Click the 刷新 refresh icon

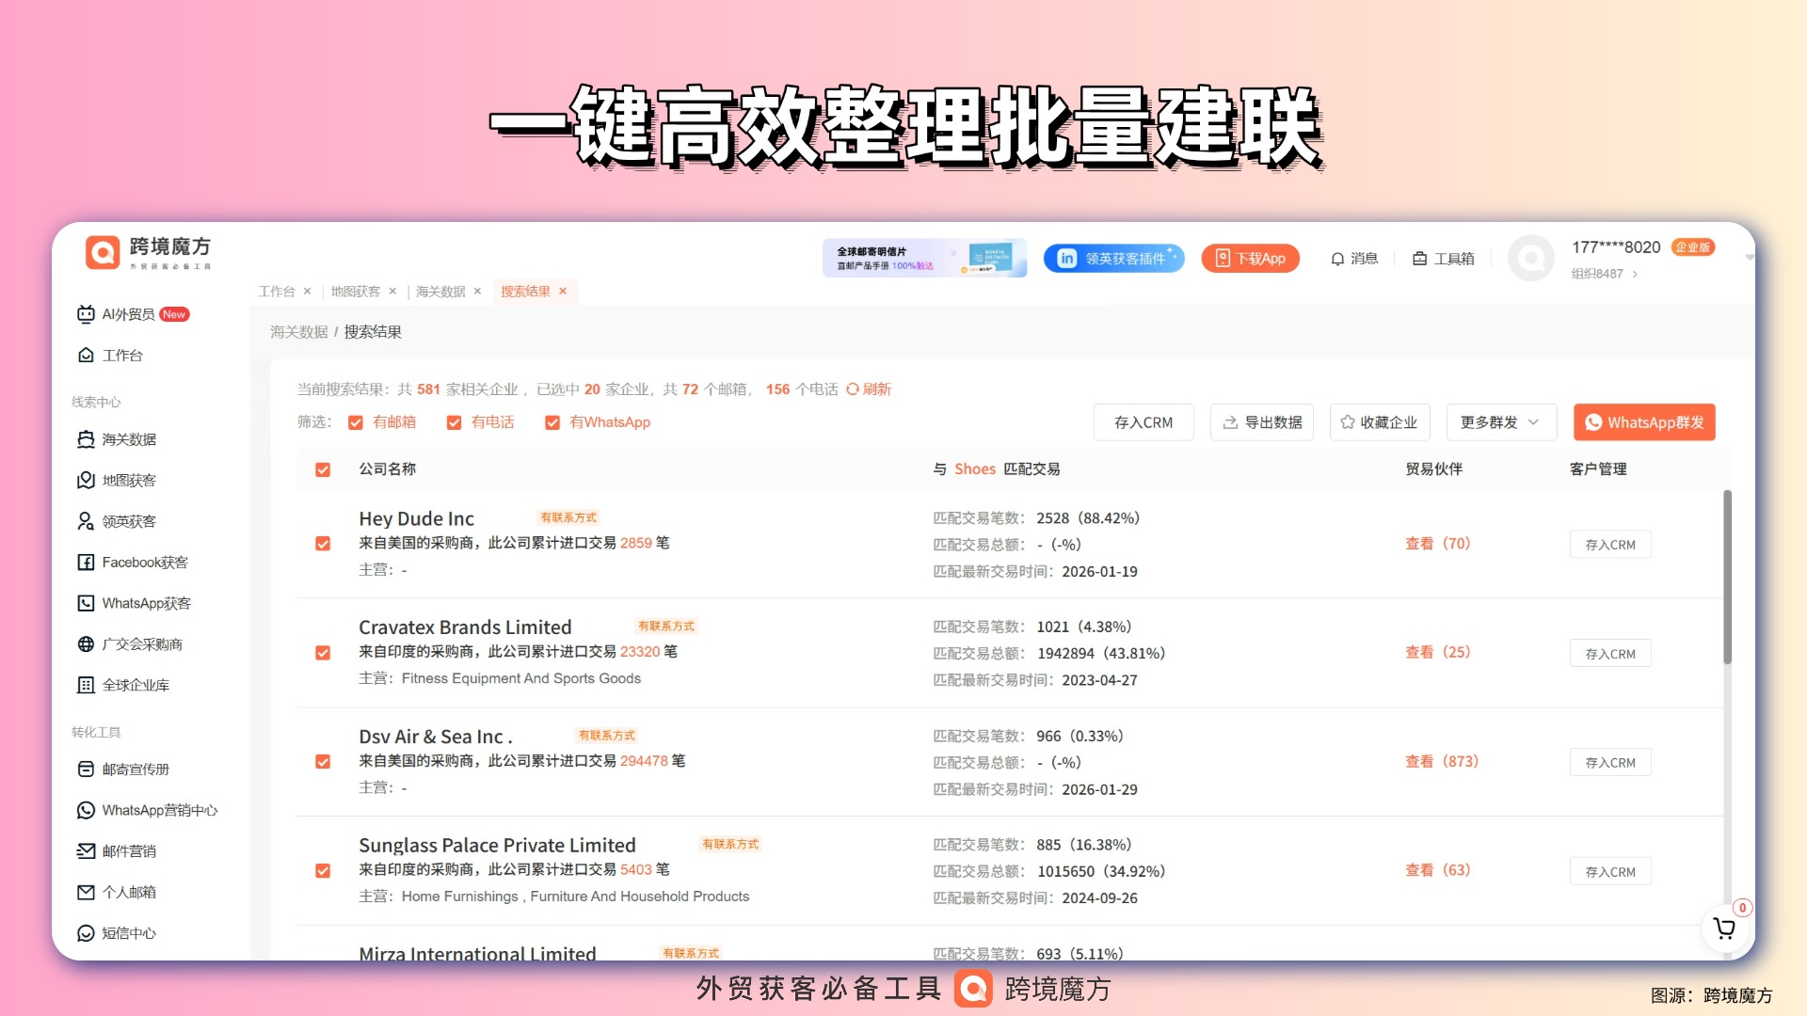coord(853,389)
